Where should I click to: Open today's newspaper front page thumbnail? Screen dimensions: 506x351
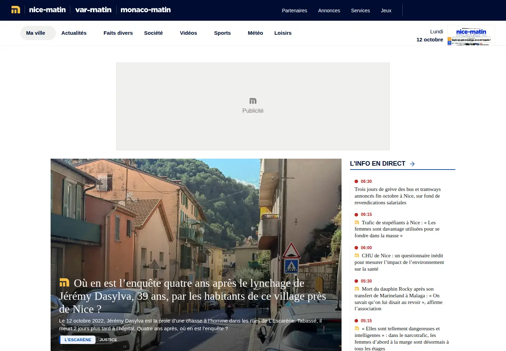click(471, 35)
